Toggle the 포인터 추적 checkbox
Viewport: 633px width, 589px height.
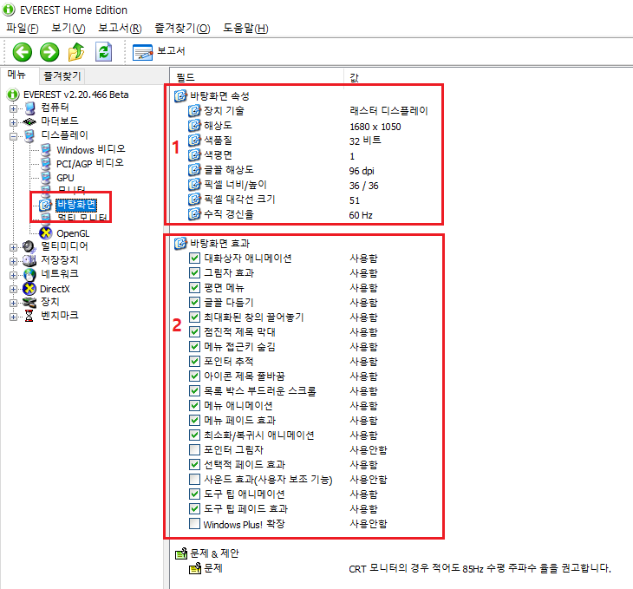point(194,361)
